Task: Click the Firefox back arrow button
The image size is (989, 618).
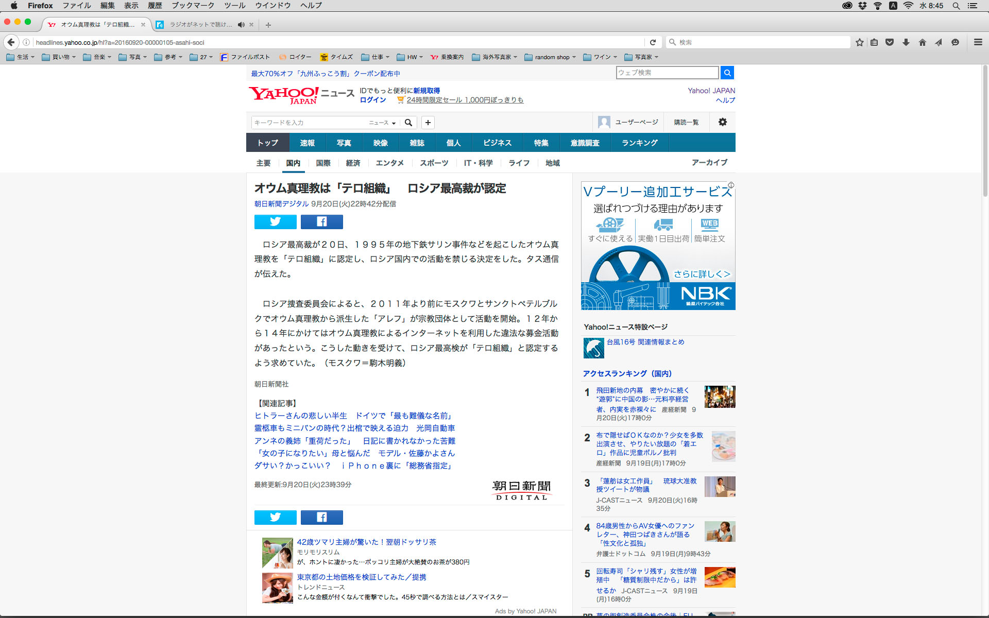Action: (11, 42)
